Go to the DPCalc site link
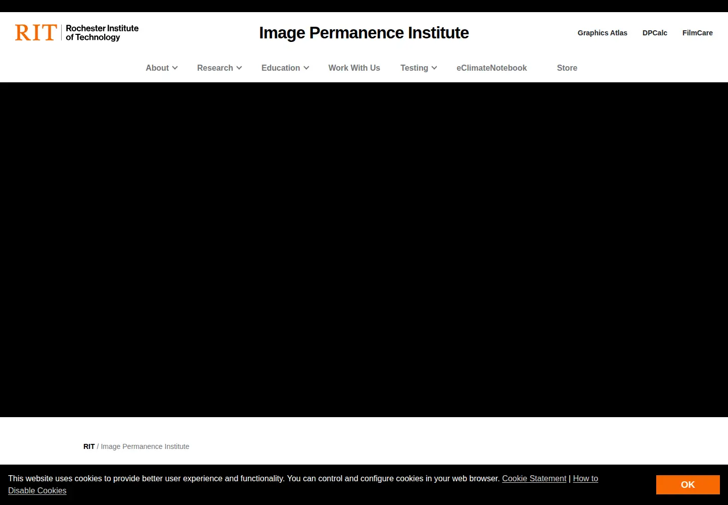The height and width of the screenshot is (505, 728). [655, 33]
